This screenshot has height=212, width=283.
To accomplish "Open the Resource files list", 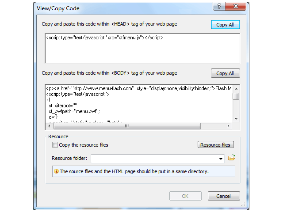I will coord(215,144).
